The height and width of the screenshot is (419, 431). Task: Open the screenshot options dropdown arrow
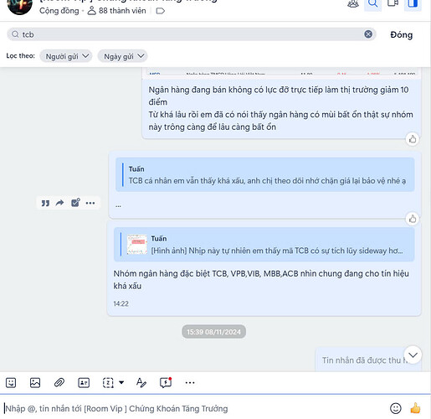[121, 382]
